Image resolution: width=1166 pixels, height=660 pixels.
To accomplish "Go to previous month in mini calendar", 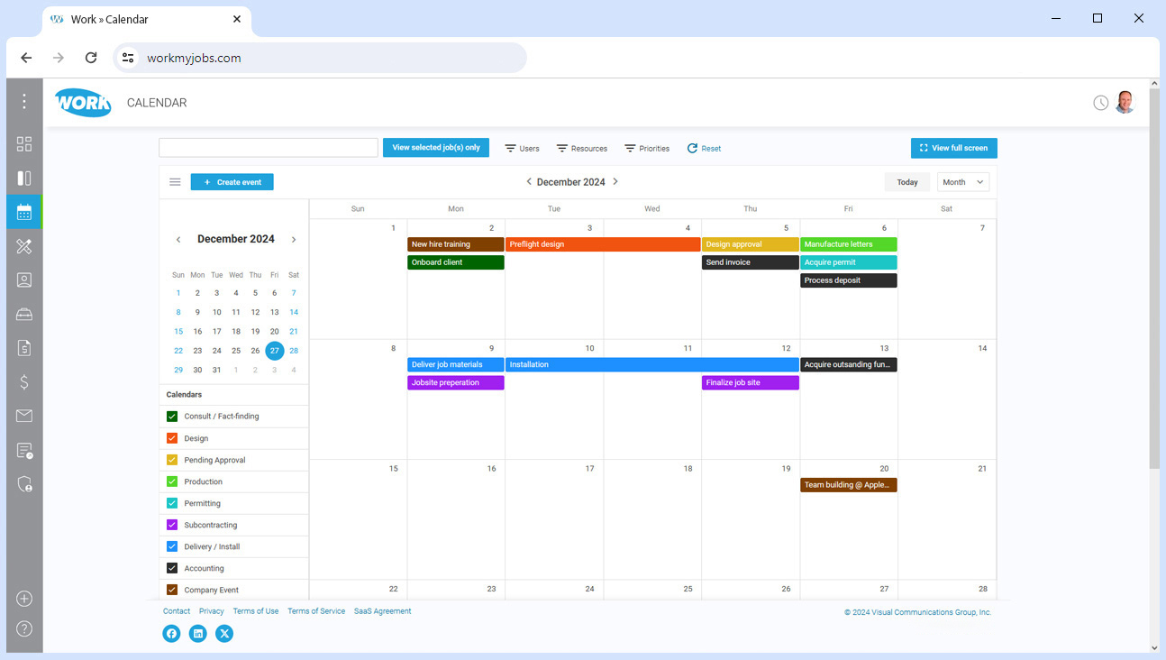I will coord(178,240).
